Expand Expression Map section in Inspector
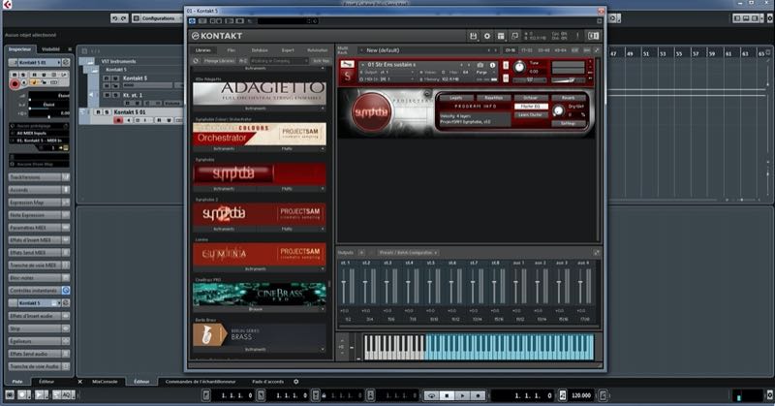 (39, 203)
